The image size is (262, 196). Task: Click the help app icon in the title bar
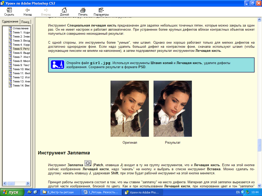[2, 3]
